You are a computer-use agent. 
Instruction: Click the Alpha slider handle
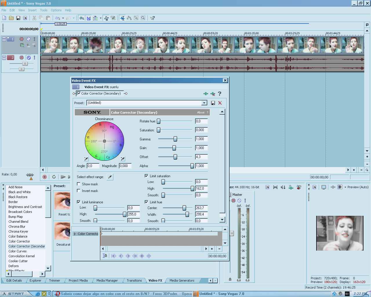click(192, 166)
